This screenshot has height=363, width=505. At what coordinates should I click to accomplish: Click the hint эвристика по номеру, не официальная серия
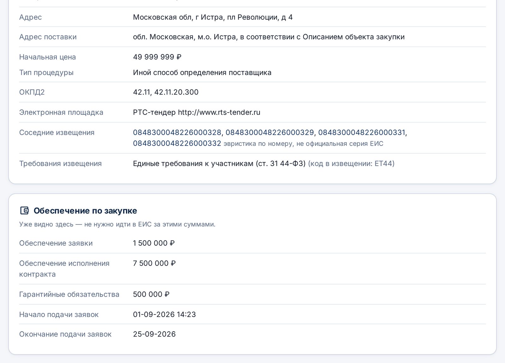[x=303, y=144]
